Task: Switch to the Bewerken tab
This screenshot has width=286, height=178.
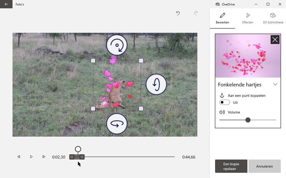Action: tap(223, 18)
